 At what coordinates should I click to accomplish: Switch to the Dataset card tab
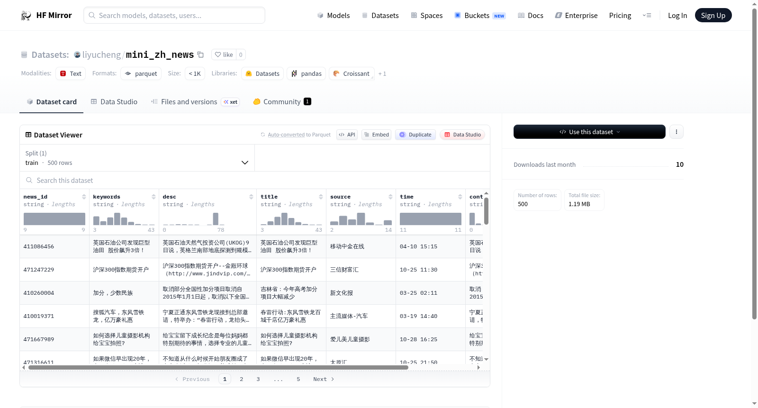click(51, 102)
